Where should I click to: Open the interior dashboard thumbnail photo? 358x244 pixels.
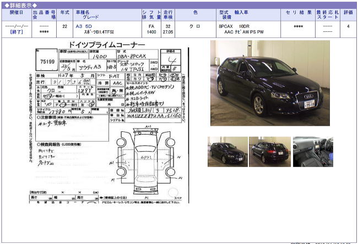click(313, 152)
